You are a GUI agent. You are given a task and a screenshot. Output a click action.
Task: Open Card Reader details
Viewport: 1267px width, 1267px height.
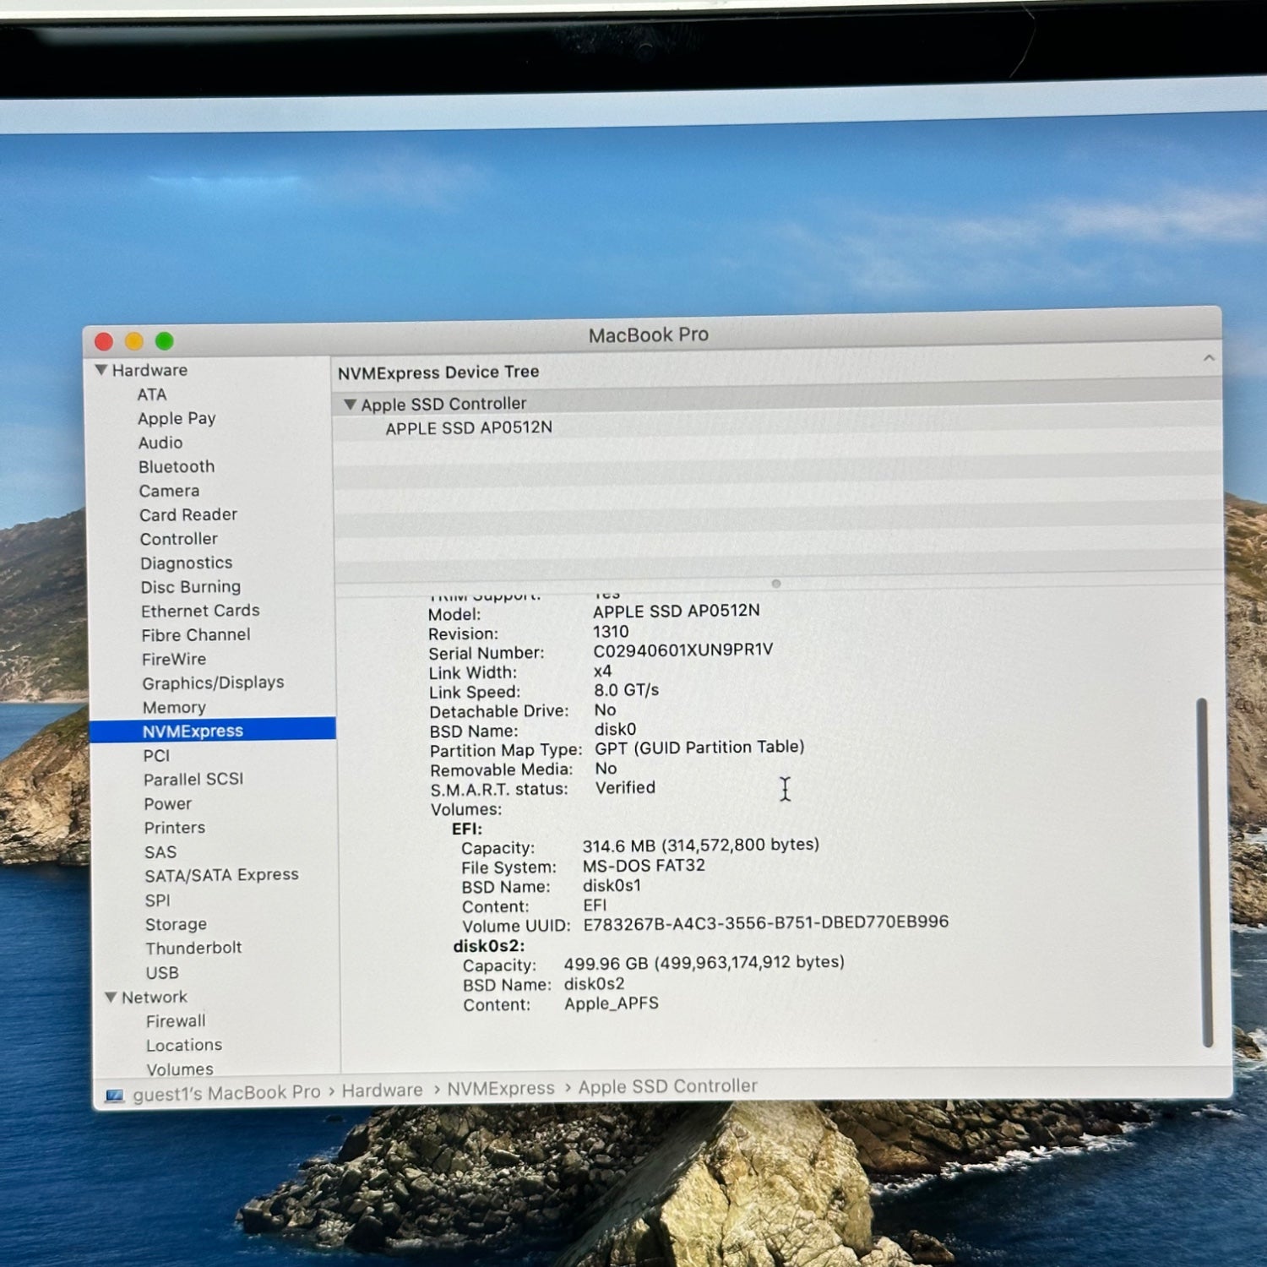tap(188, 514)
